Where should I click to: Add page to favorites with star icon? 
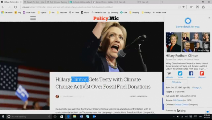pos(184,7)
